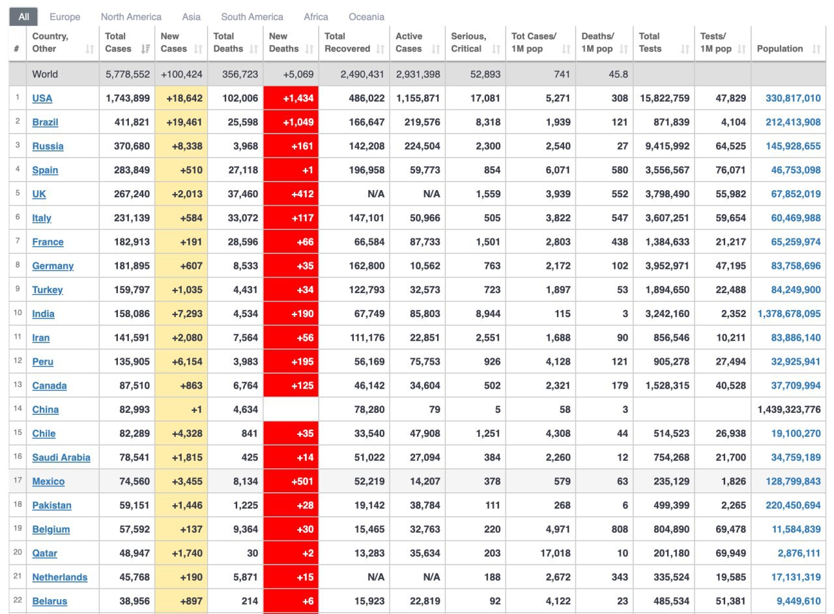Select Peru new cases cell +6,154
Image resolution: width=834 pixels, height=614 pixels.
point(182,362)
